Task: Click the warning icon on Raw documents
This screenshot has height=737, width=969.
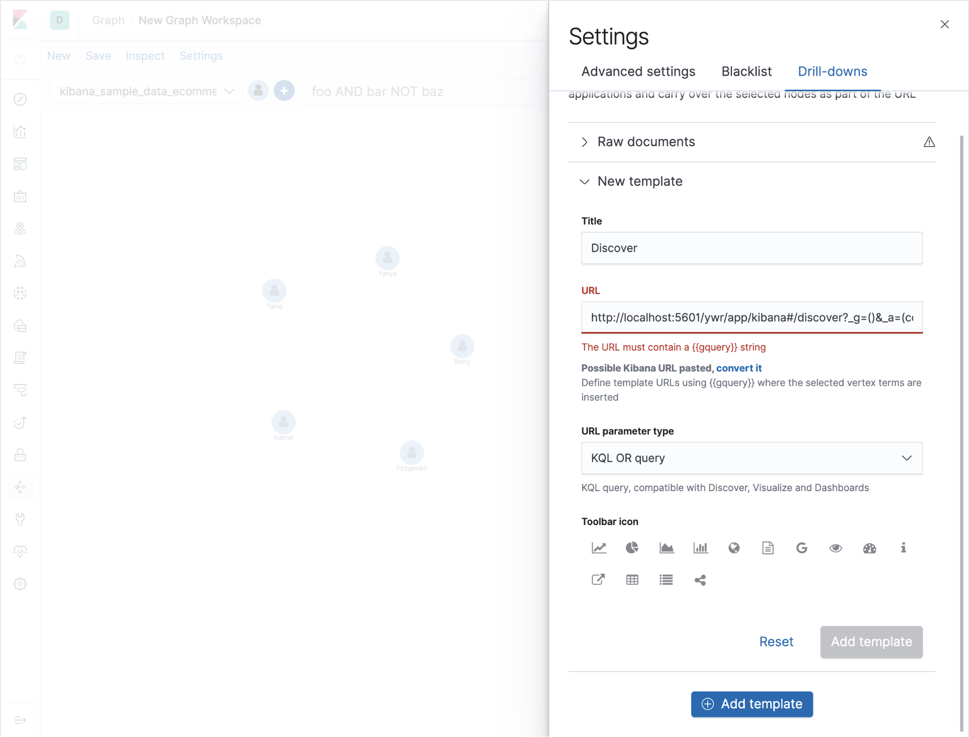Action: (929, 142)
